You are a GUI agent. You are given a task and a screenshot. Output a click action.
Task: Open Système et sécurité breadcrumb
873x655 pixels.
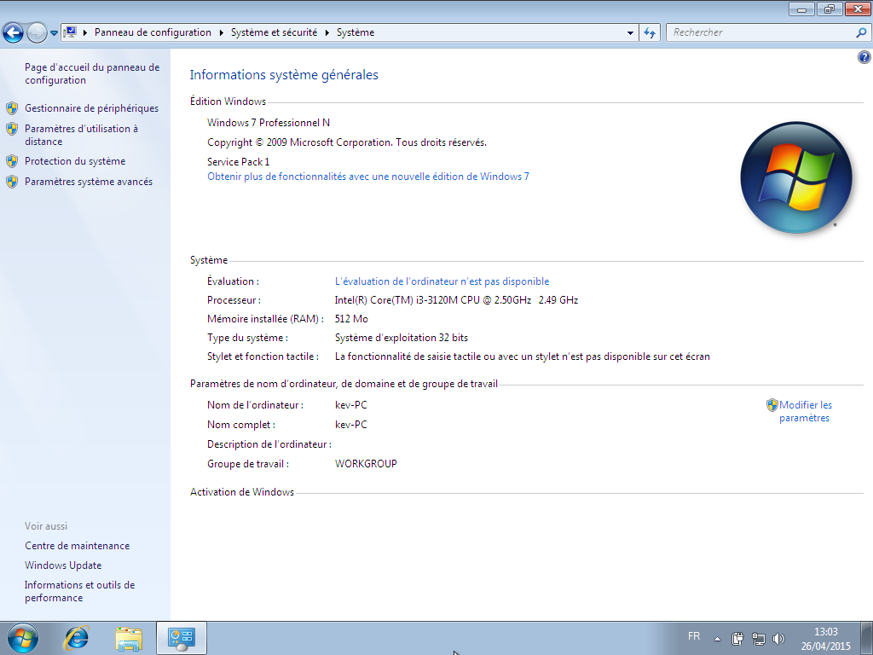coord(274,32)
